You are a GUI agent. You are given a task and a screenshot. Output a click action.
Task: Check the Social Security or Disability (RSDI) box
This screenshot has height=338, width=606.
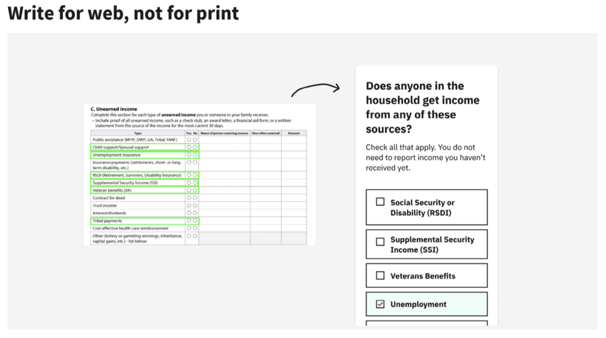pyautogui.click(x=381, y=202)
